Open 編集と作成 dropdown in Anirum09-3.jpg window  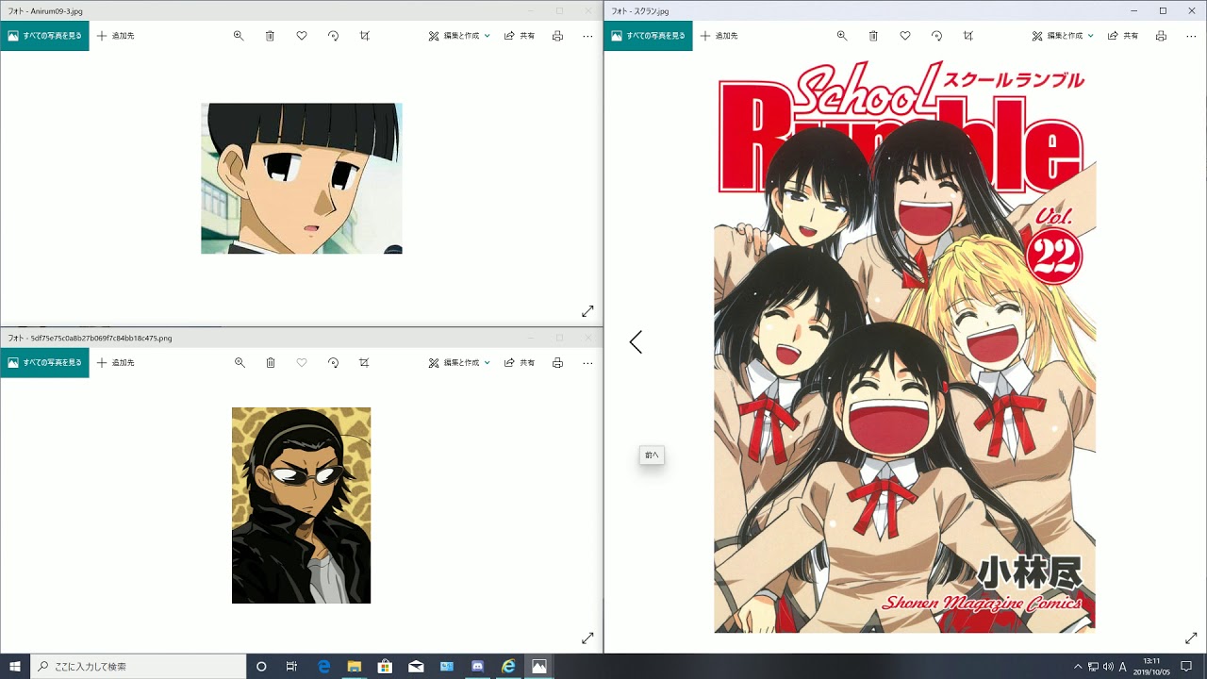point(459,36)
